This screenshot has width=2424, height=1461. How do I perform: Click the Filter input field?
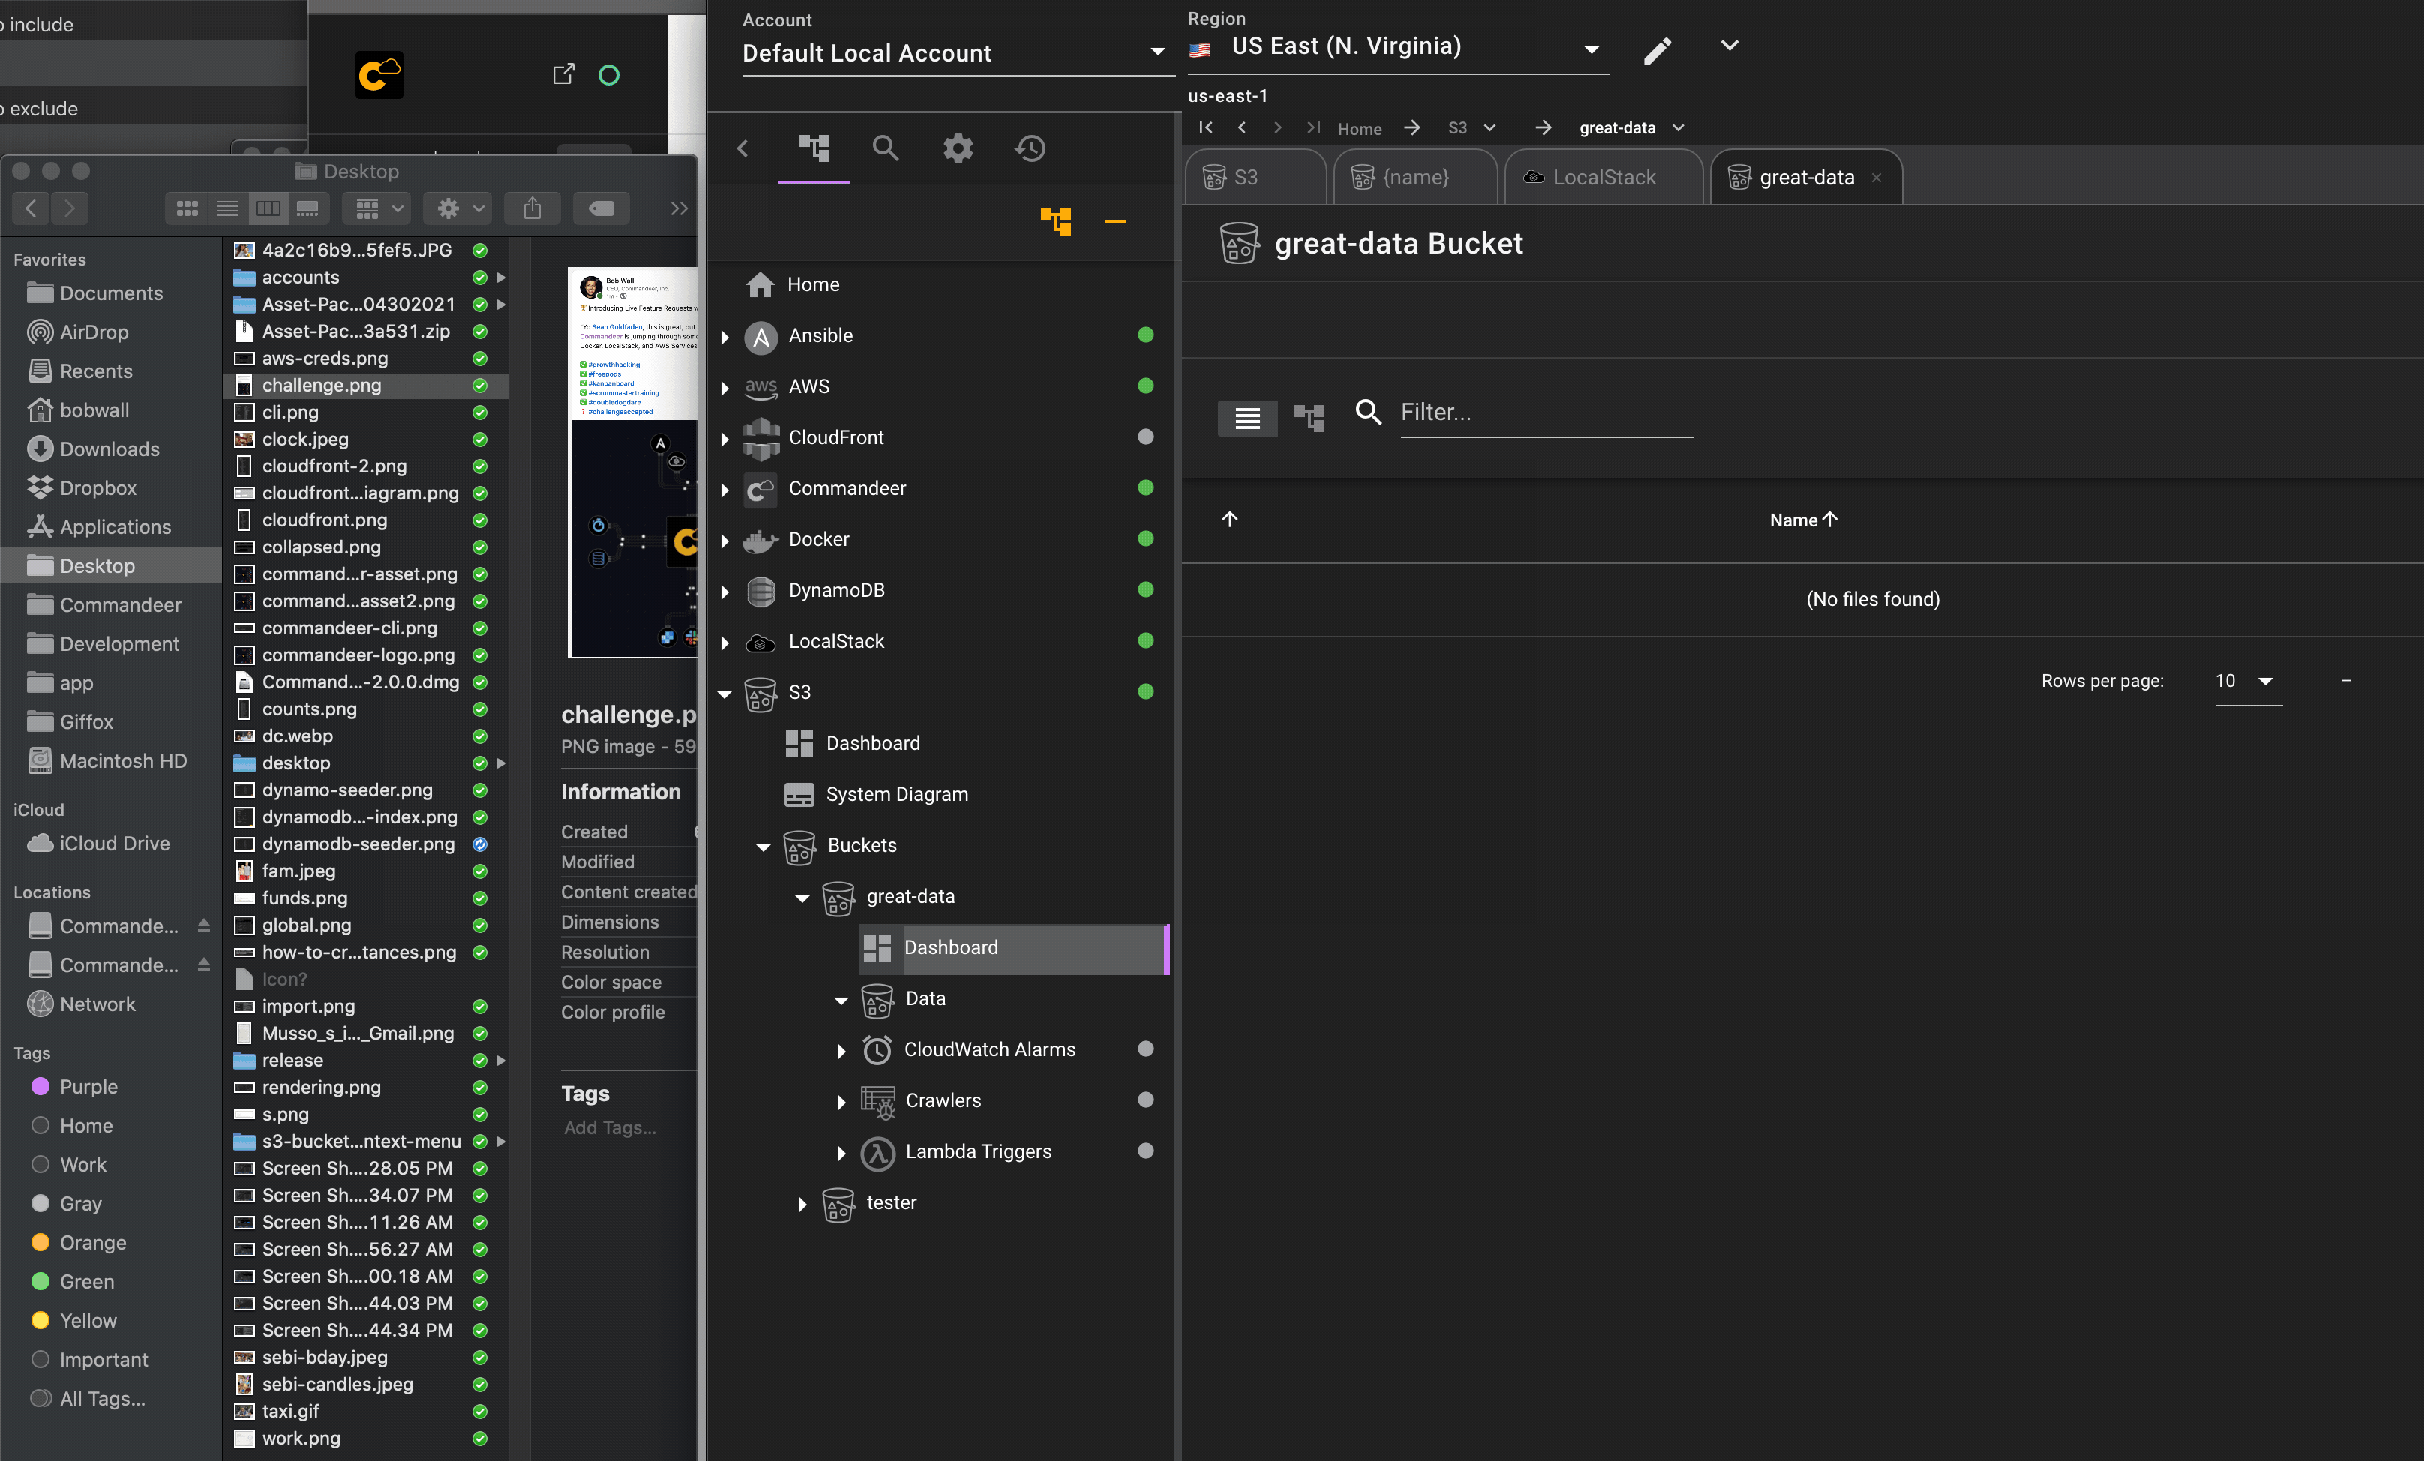click(1546, 412)
